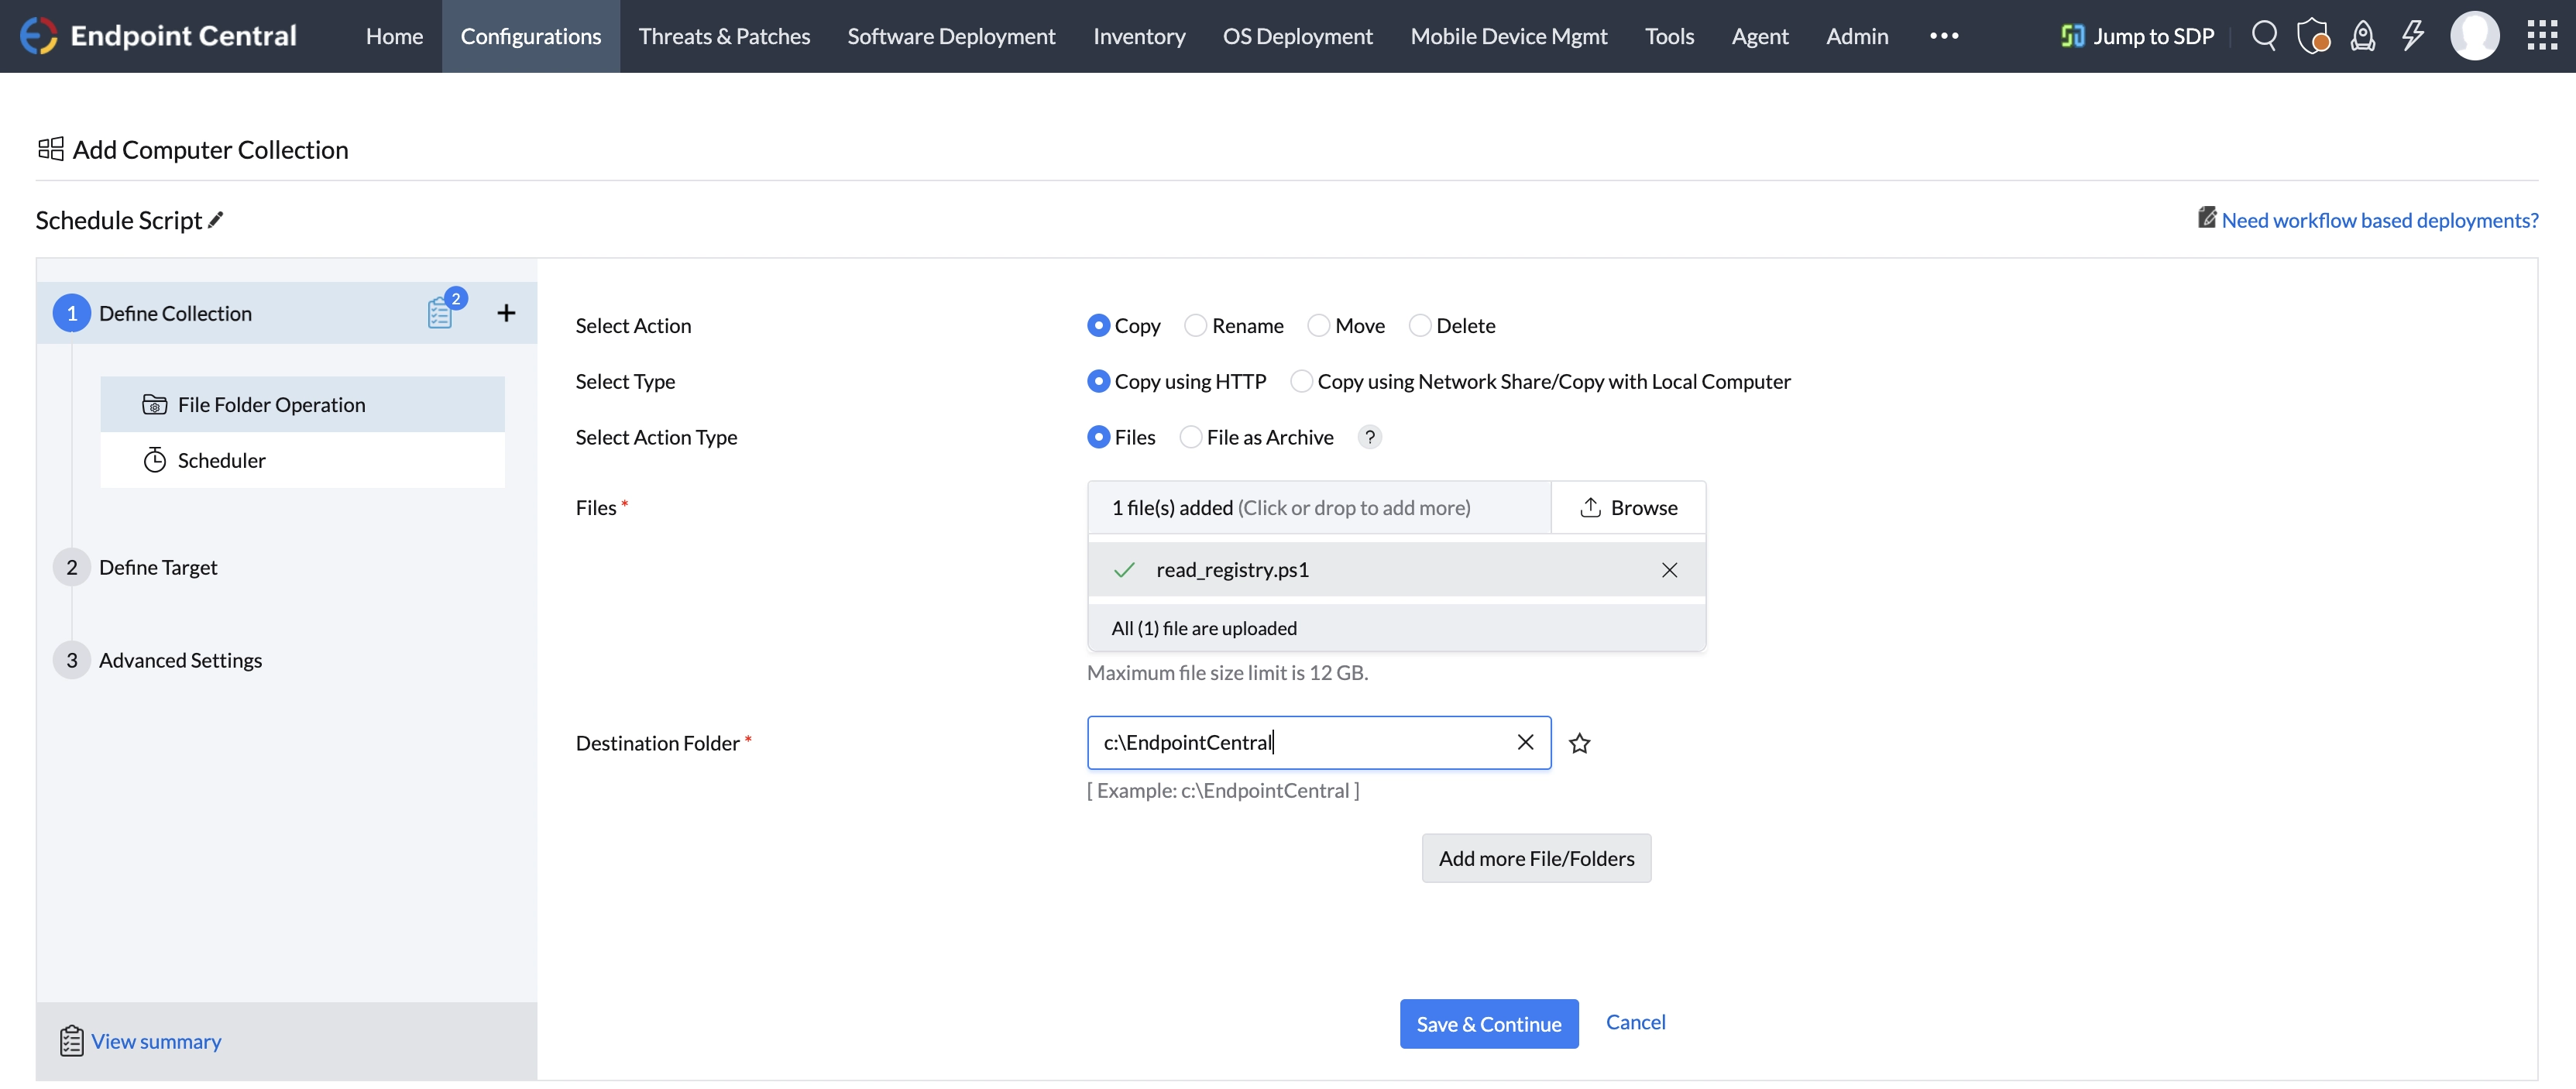Expand the plus button in Define Collection
Image resolution: width=2576 pixels, height=1089 pixels.
(507, 313)
